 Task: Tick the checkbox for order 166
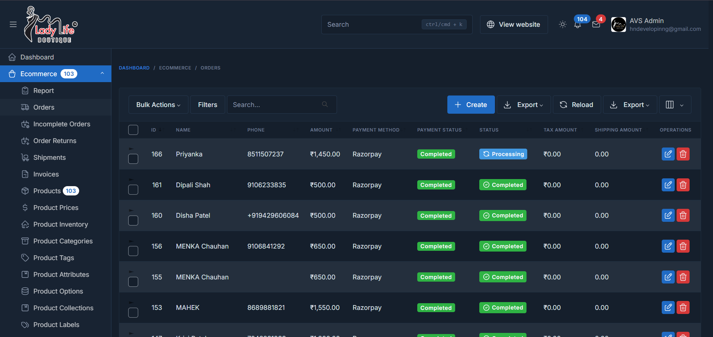pyautogui.click(x=133, y=159)
